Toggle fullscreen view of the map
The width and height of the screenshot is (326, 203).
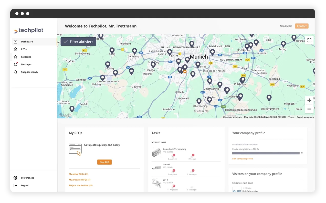tap(309, 40)
